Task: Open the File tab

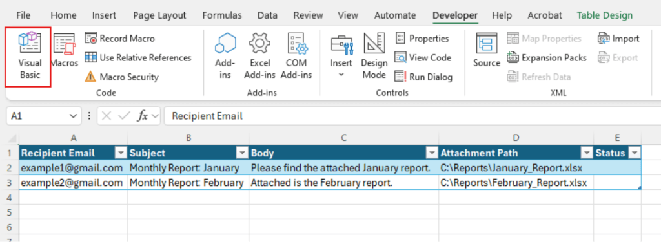Action: [23, 15]
